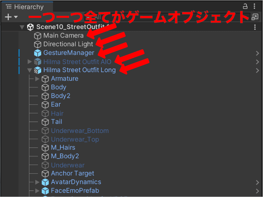Toggle the Hierarchy panel lock icon

point(245,6)
